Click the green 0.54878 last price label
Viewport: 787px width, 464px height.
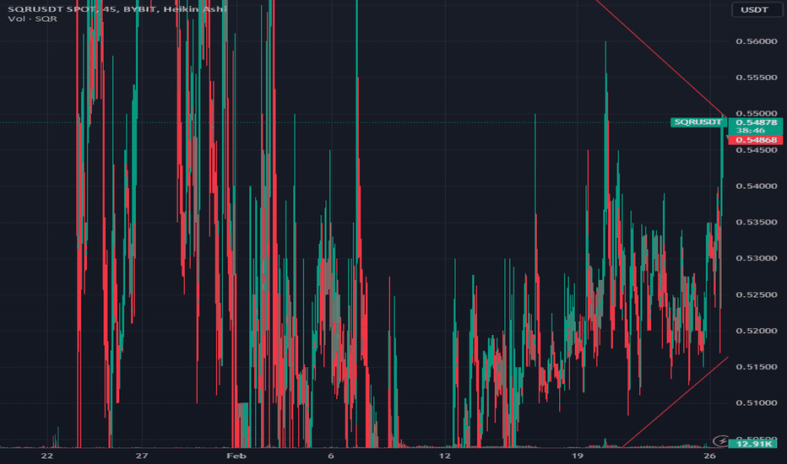coord(756,122)
